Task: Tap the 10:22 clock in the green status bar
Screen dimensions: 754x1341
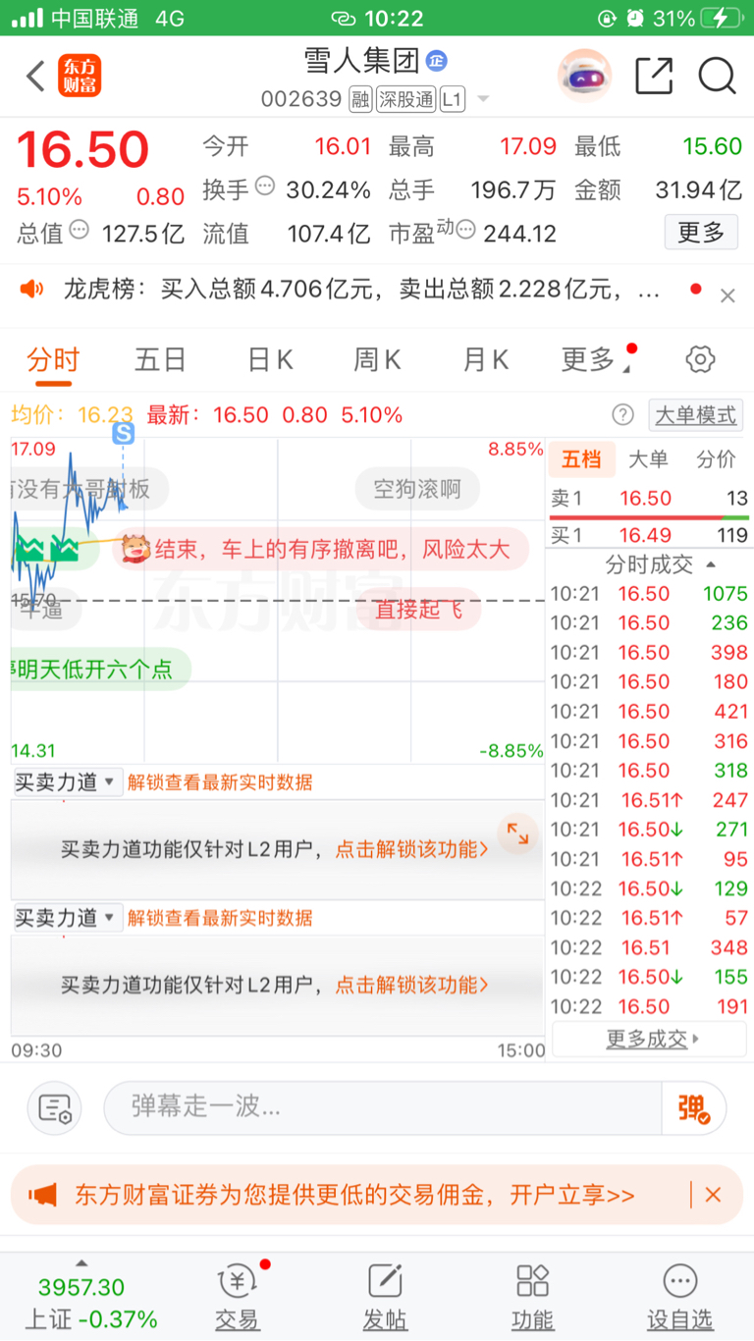Action: coord(394,18)
